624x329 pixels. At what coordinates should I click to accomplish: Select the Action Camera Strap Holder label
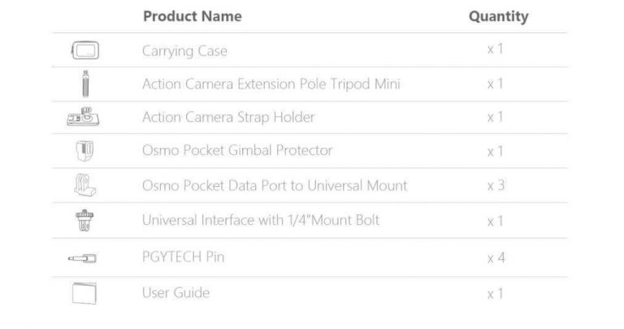pos(228,117)
